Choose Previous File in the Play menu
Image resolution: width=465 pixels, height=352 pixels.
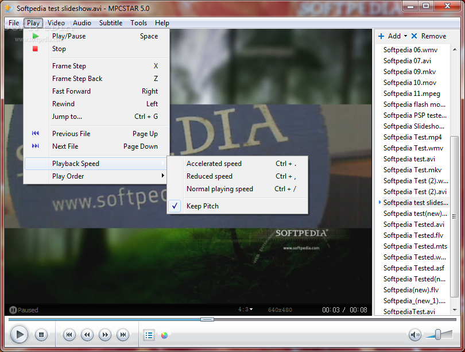click(x=96, y=134)
